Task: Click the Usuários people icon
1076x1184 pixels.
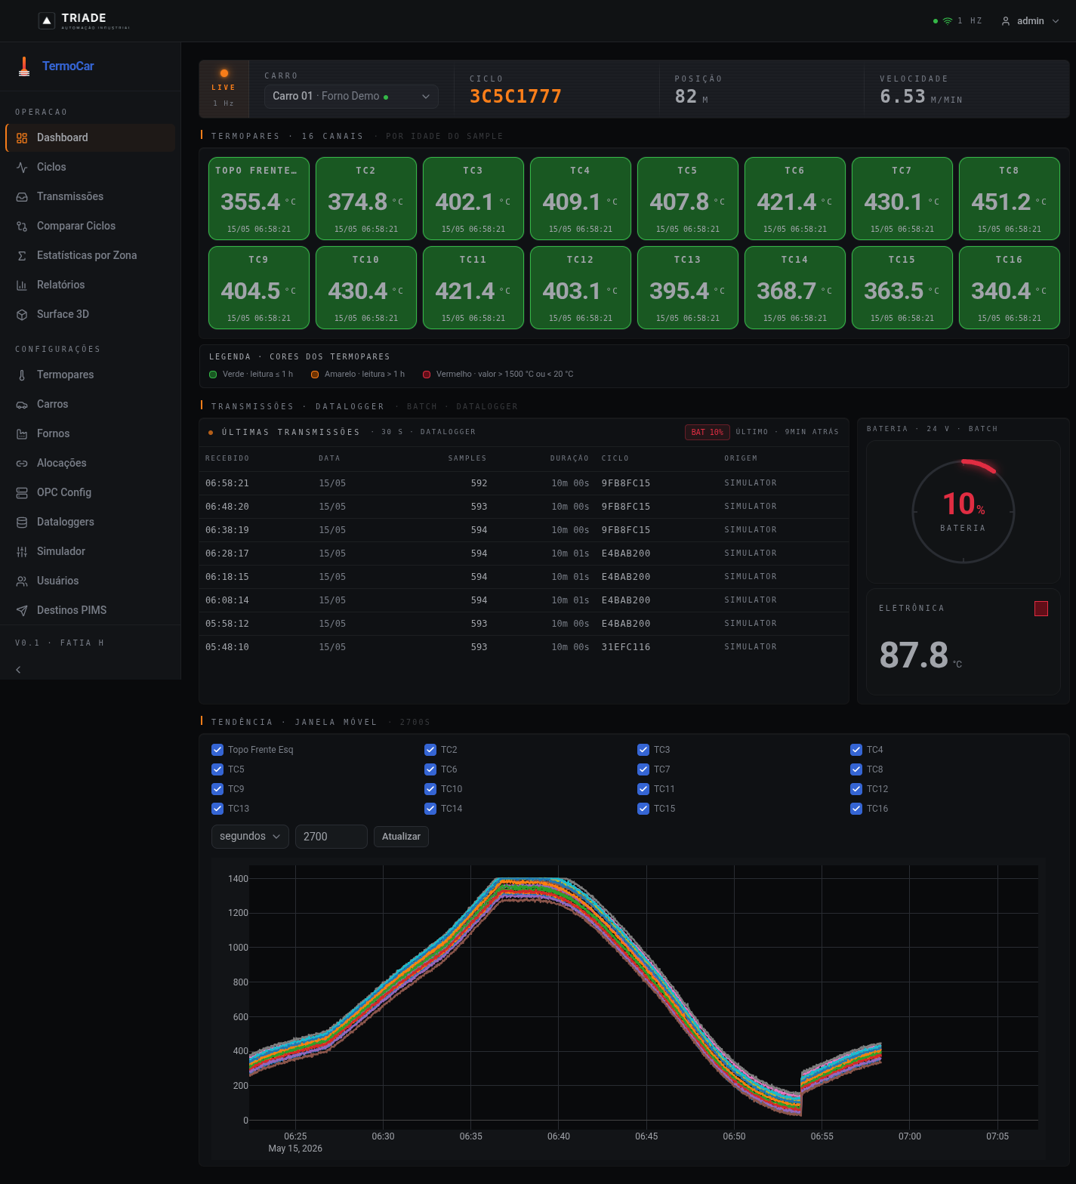Action: pos(22,581)
